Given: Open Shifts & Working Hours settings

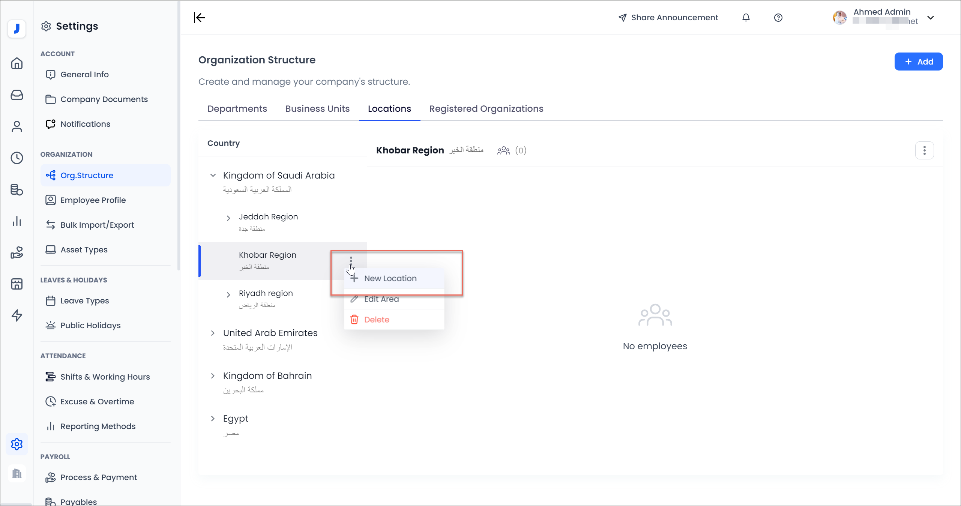Looking at the screenshot, I should click(105, 377).
